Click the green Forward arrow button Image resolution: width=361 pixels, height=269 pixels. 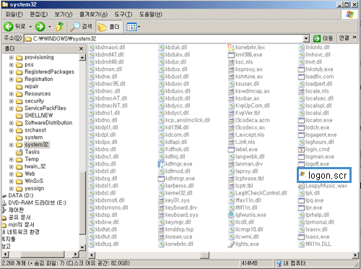pyautogui.click(x=40, y=27)
